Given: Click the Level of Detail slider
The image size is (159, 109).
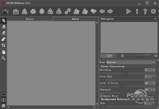Looking at the screenshot, I should coord(128,86).
